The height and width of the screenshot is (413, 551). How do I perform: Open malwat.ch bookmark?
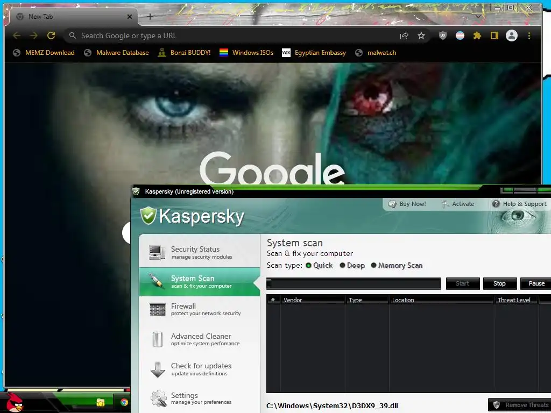coord(376,53)
